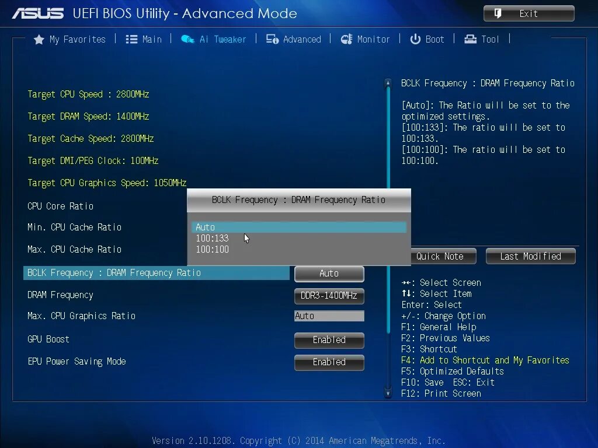Click the scrollbar down arrow

388,393
